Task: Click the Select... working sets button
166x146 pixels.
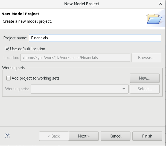Action: click(145, 89)
